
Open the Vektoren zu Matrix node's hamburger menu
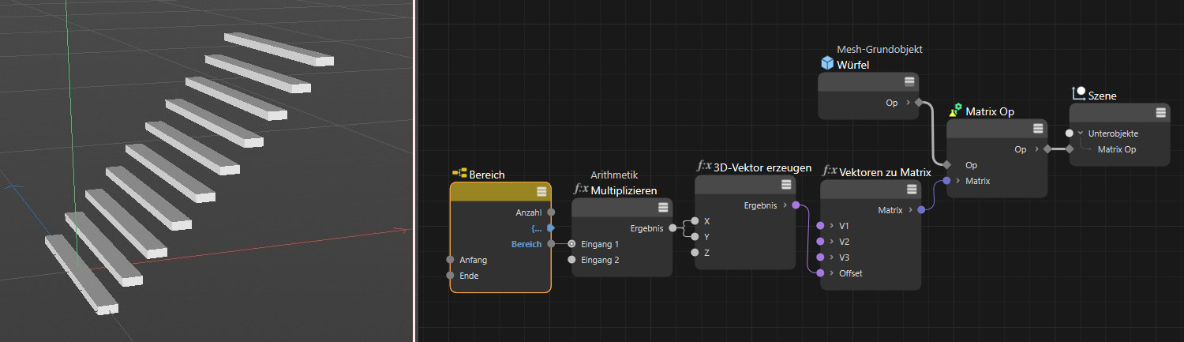911,190
